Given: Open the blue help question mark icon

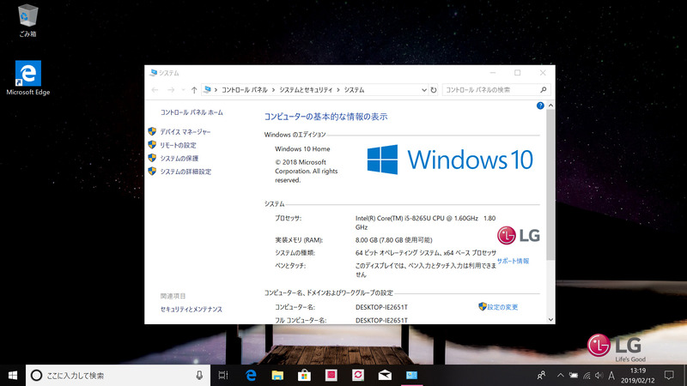Looking at the screenshot, I should (x=540, y=106).
